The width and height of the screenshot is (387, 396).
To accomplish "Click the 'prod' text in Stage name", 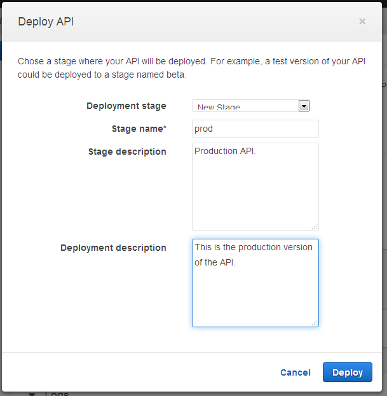I will click(x=203, y=129).
